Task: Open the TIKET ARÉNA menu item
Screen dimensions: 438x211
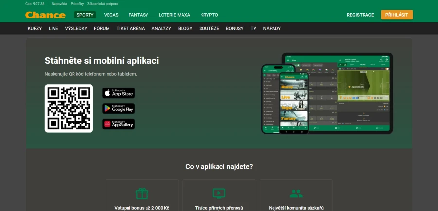Action: click(131, 28)
